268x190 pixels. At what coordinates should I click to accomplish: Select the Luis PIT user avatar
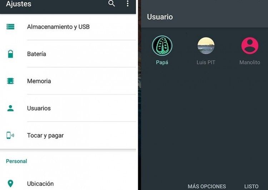206,46
